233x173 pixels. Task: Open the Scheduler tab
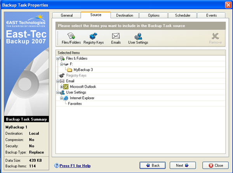click(x=183, y=15)
